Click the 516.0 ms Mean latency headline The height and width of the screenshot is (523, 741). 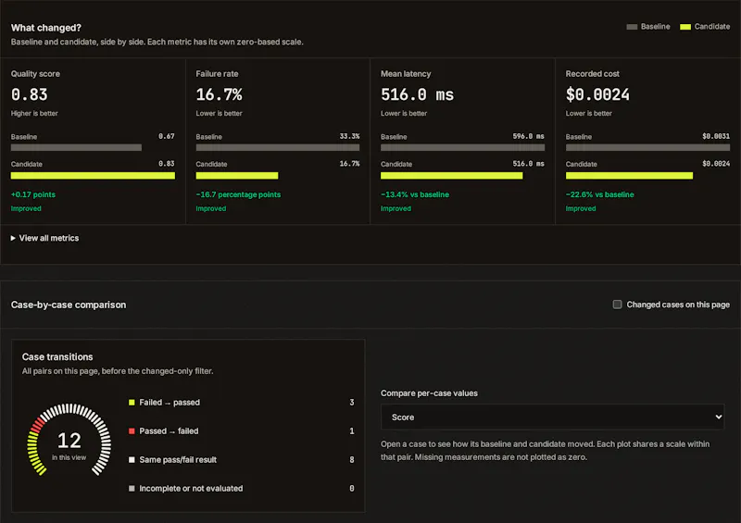tap(418, 94)
